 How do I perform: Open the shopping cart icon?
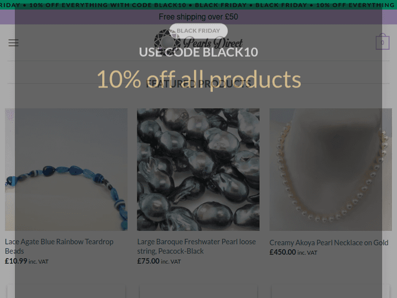(x=382, y=43)
